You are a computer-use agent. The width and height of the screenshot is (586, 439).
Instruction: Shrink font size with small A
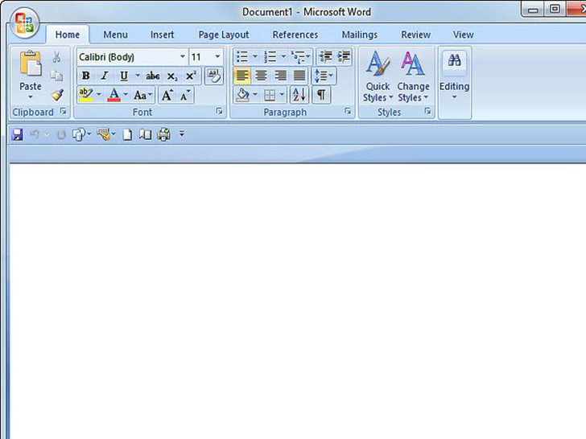point(185,95)
